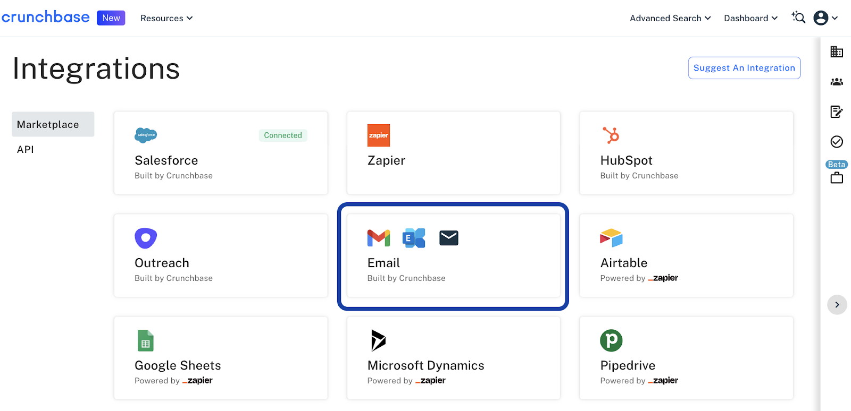The image size is (851, 411).
Task: Click the Pipedrive green P logo
Action: click(x=611, y=340)
